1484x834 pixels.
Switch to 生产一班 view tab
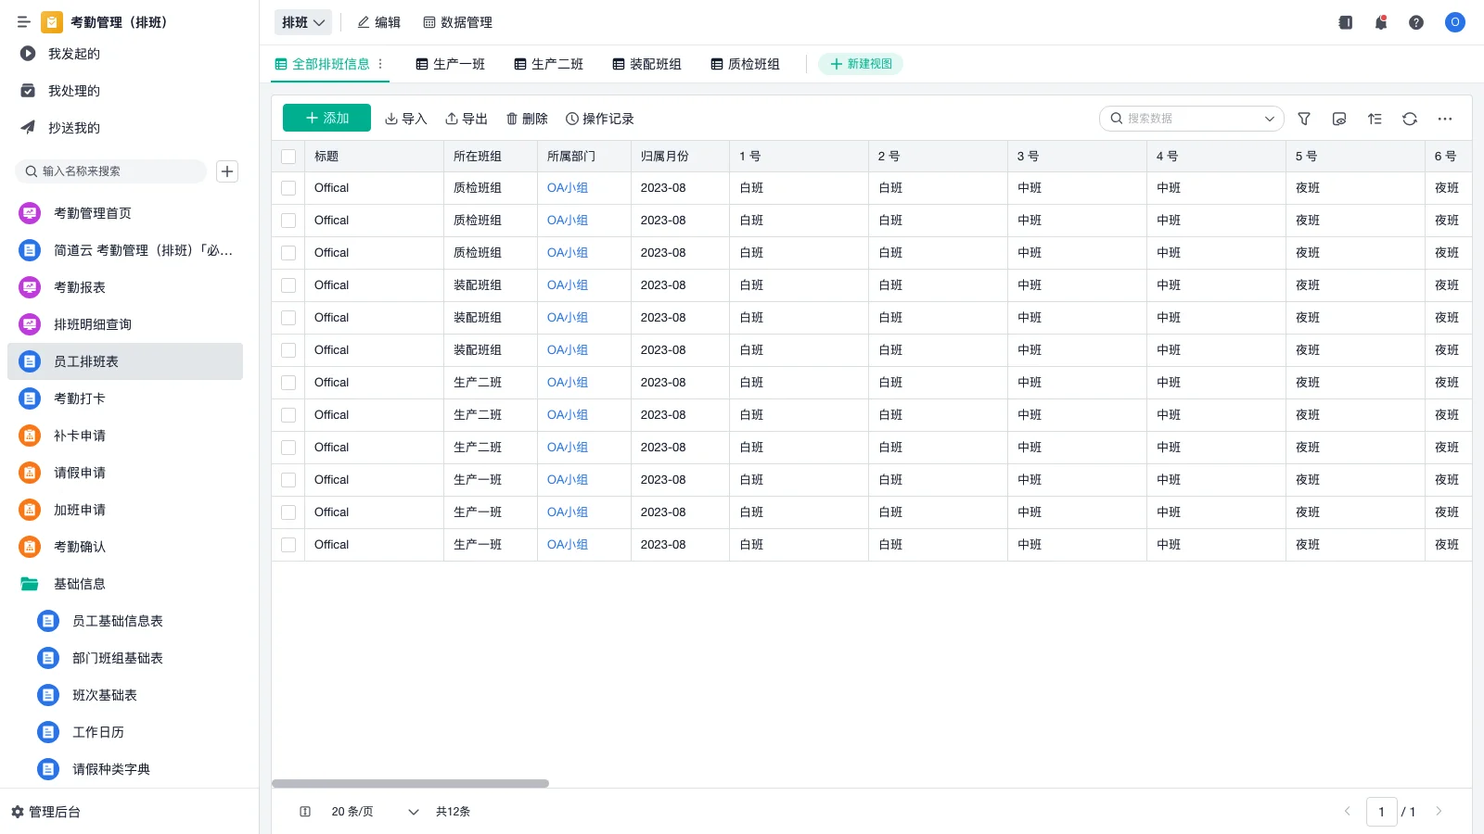coord(451,64)
